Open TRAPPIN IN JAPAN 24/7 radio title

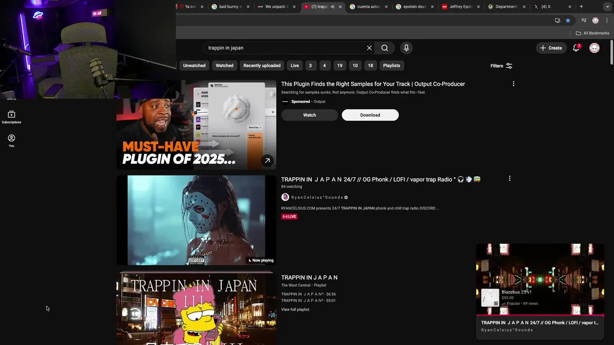tap(381, 179)
